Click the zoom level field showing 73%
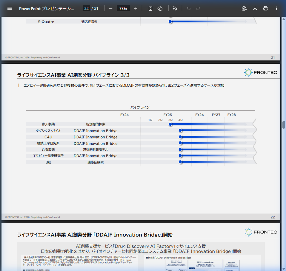Screen dimensions: 286x271 (x=123, y=8)
